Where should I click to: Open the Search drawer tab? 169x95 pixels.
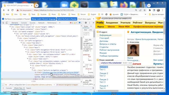(x=29, y=88)
